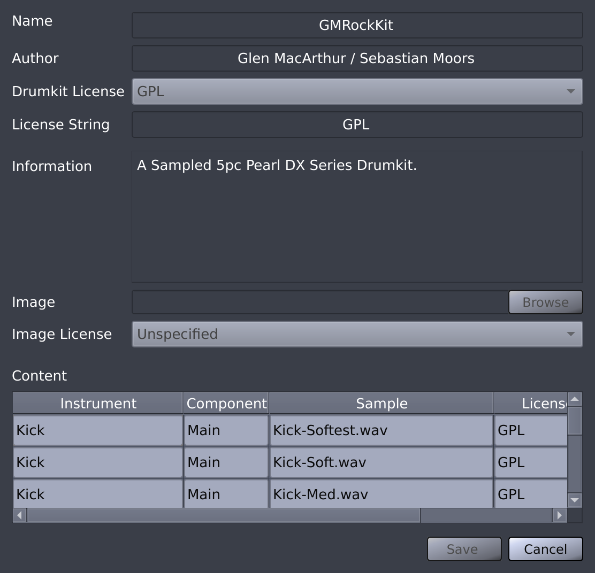Click the left arrow of the horizontal scrollbar
Screen dimensions: 595x573
pos(18,515)
